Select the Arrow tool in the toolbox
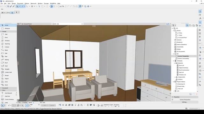The height and width of the screenshot is (114, 204). click(8, 25)
